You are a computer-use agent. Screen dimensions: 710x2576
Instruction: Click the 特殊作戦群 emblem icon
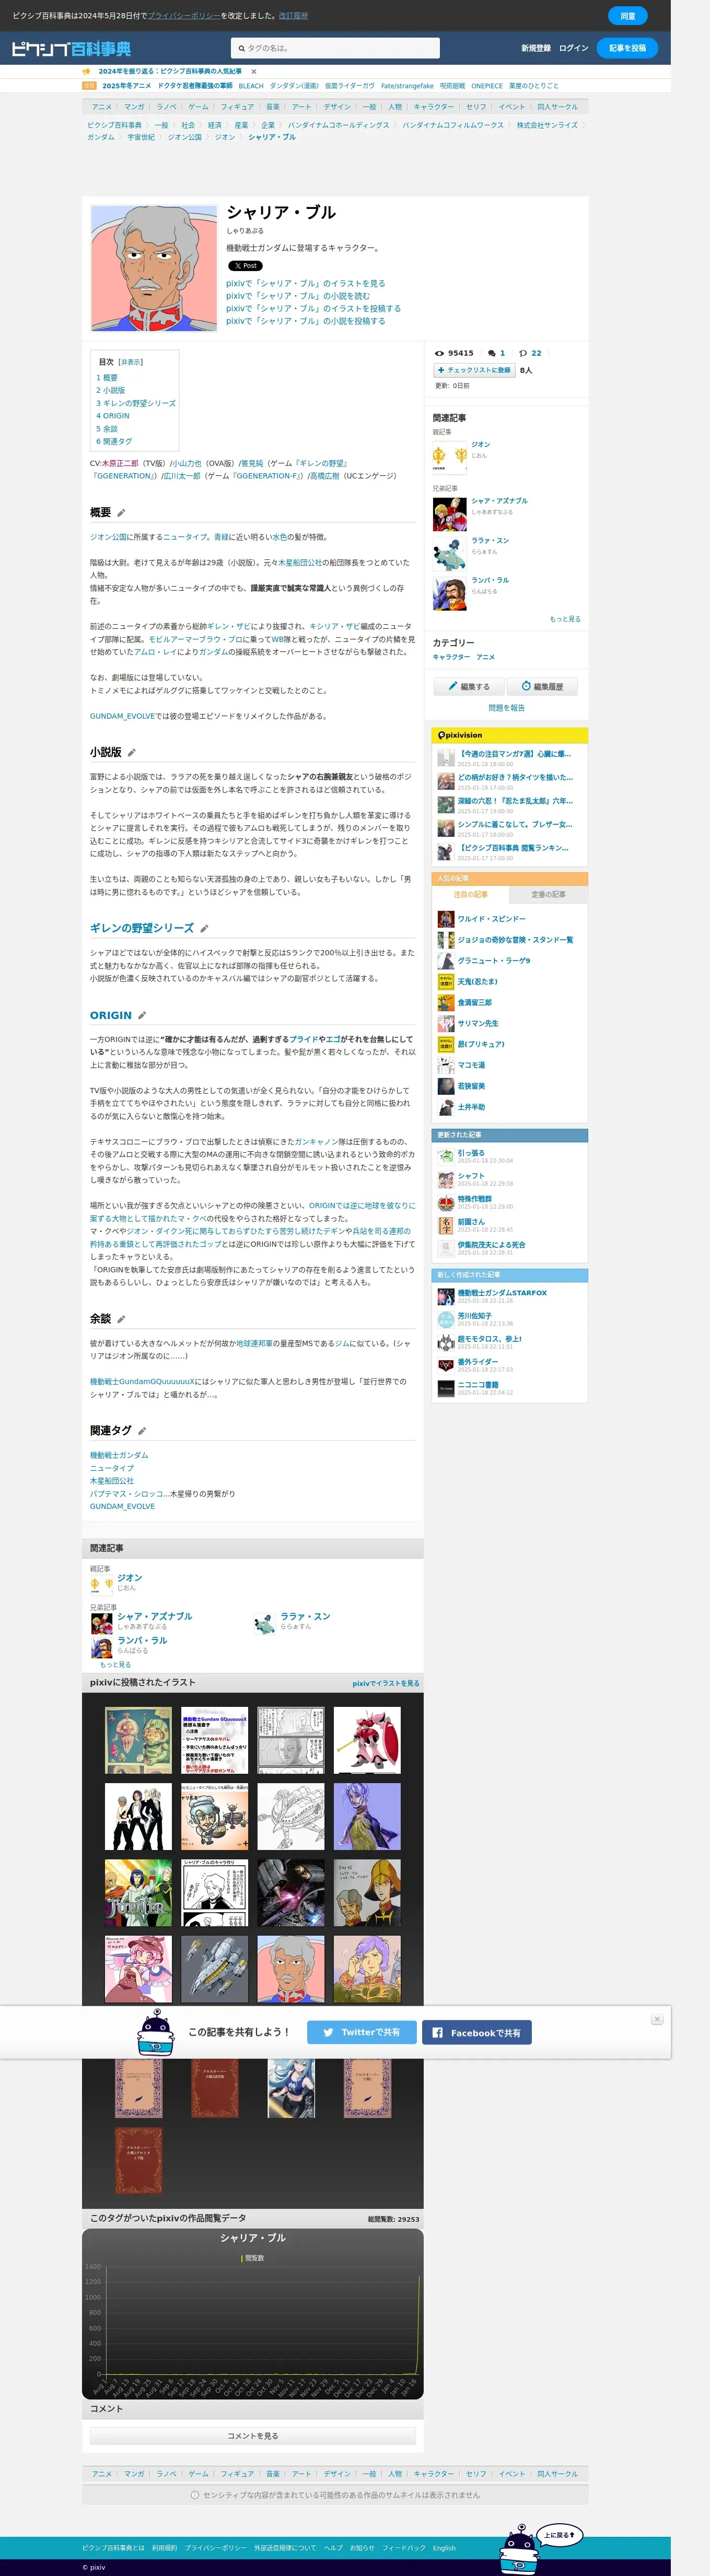[x=446, y=1204]
